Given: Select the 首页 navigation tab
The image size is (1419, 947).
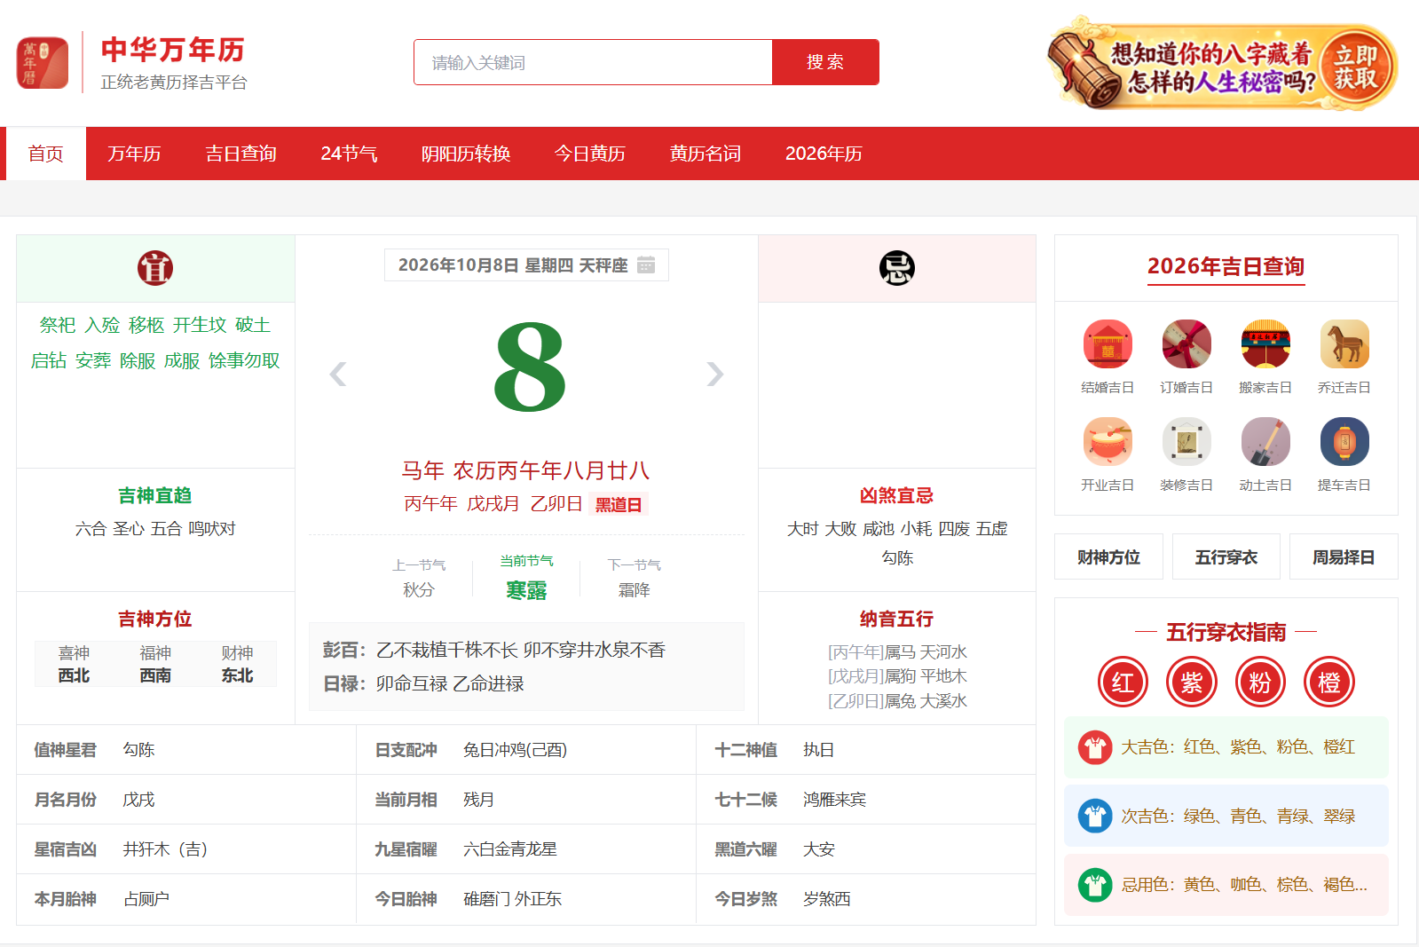Looking at the screenshot, I should pos(46,154).
